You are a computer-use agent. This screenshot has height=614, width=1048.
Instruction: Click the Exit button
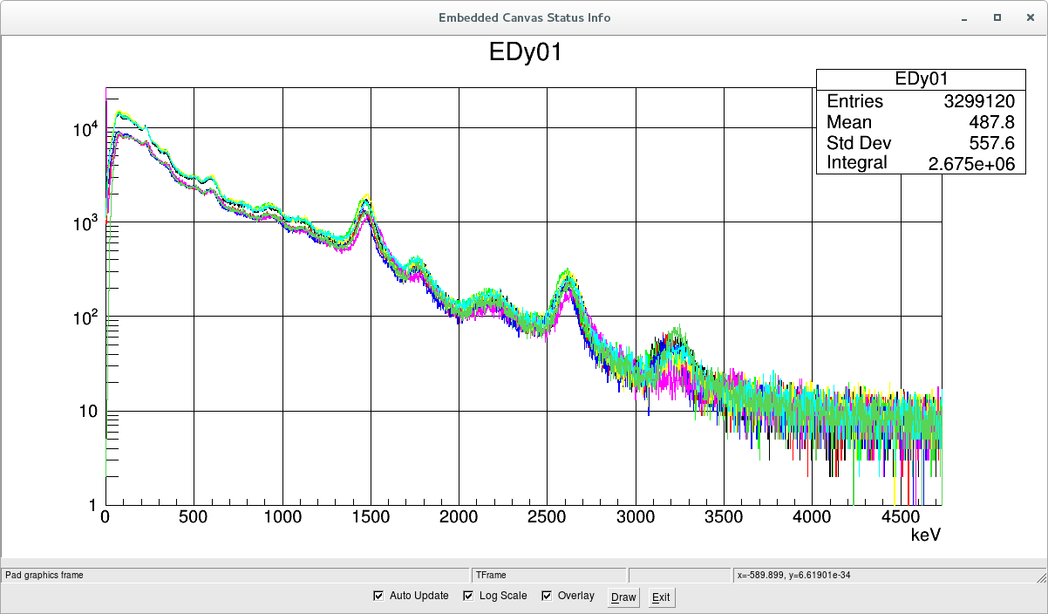[661, 597]
